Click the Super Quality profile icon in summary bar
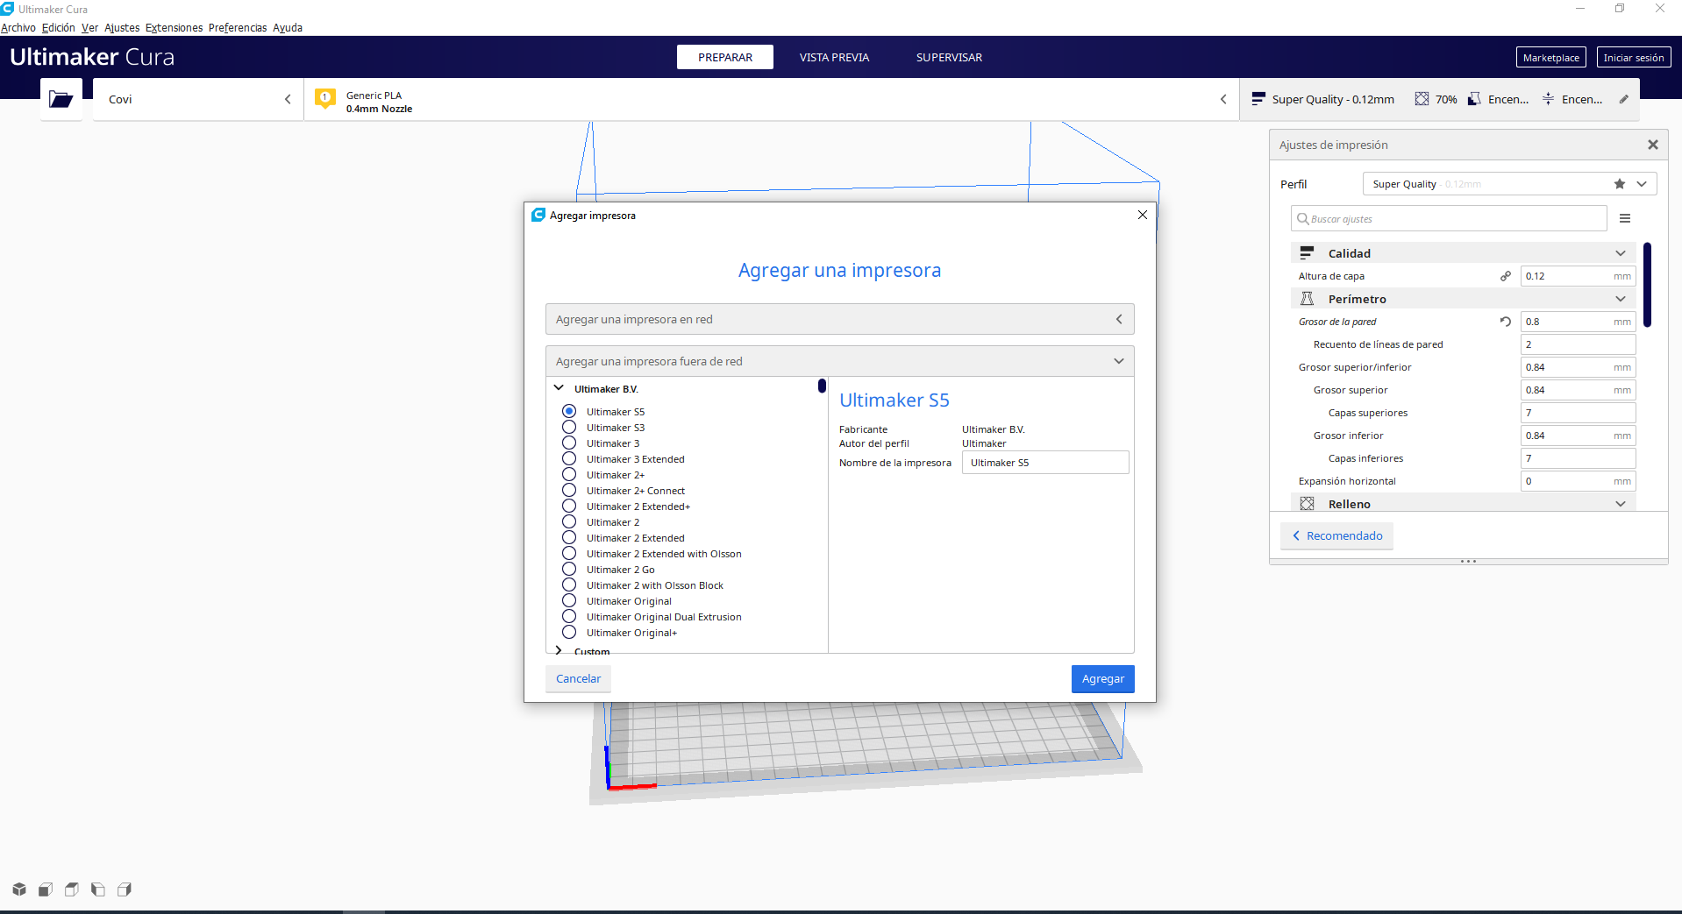Viewport: 1682px width, 914px height. pyautogui.click(x=1258, y=99)
